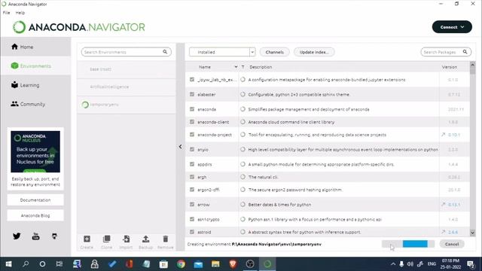Click the Anaconda Nucleus ad banner
The height and width of the screenshot is (271, 482).
coord(35,151)
